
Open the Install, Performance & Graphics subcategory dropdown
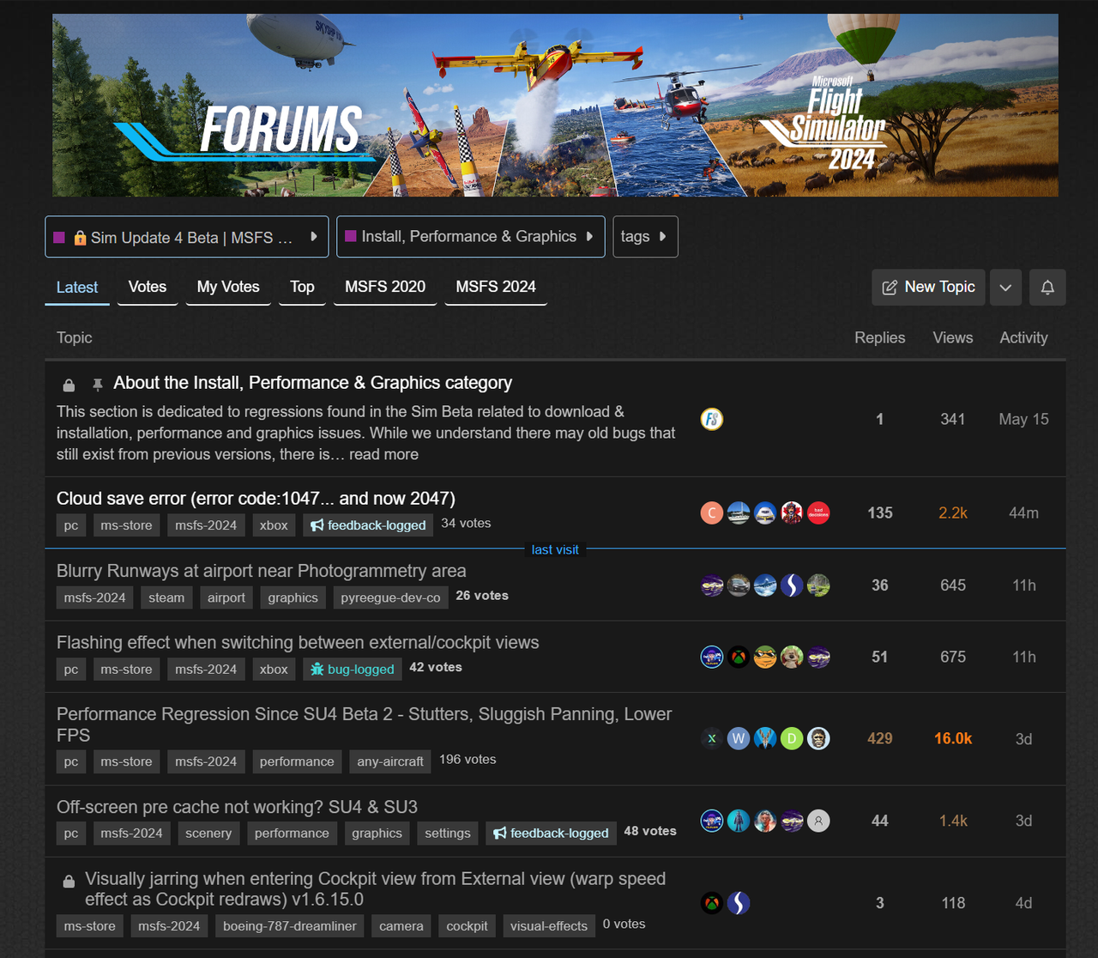[x=471, y=237]
